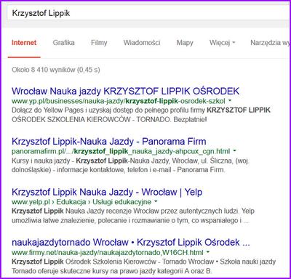Open the Krzysztof Lippik Nauka Jazdy Yelp result
The height and width of the screenshot is (279, 291).
pos(107,192)
